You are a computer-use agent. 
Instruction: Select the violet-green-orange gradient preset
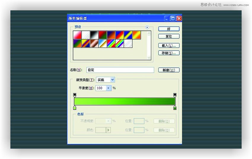tap(77, 43)
